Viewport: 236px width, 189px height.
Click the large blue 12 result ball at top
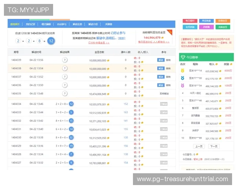coord(51,41)
